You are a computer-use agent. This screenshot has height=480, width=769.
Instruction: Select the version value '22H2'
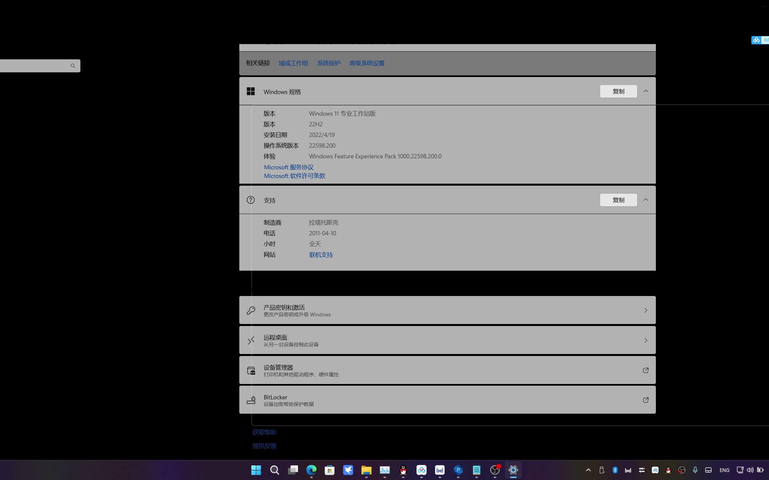pyautogui.click(x=316, y=124)
